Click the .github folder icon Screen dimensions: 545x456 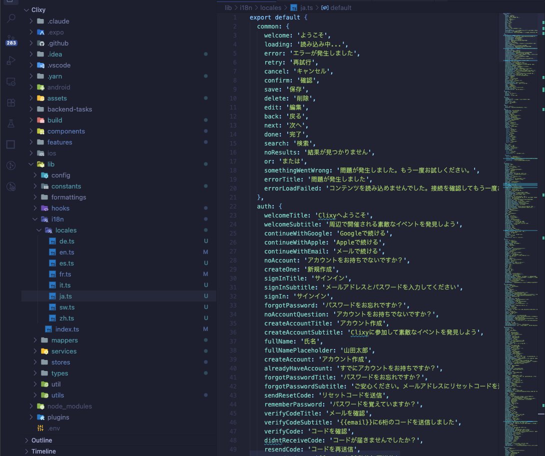pyautogui.click(x=40, y=43)
